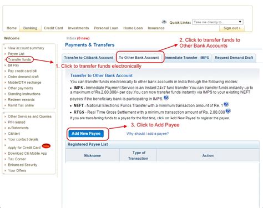
Task: Open the Insurance menu
Action: 156,28
